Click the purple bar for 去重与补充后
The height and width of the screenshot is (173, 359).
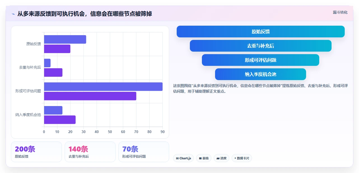pos(53,73)
